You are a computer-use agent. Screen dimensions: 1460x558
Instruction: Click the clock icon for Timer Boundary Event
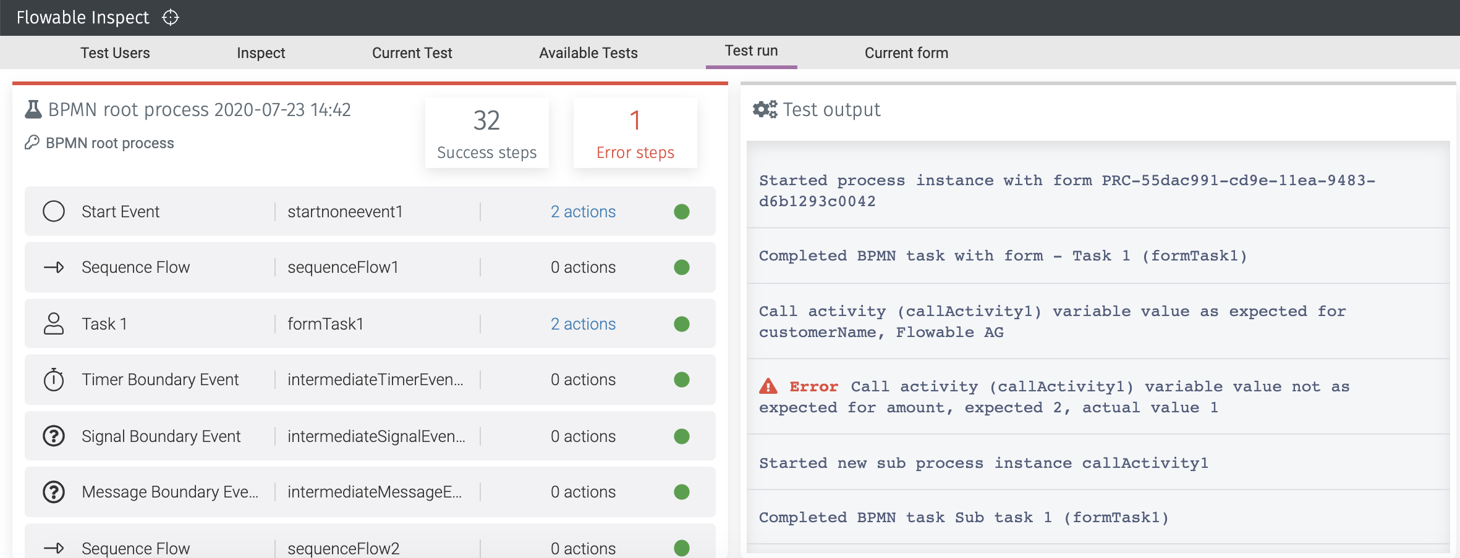(x=54, y=380)
